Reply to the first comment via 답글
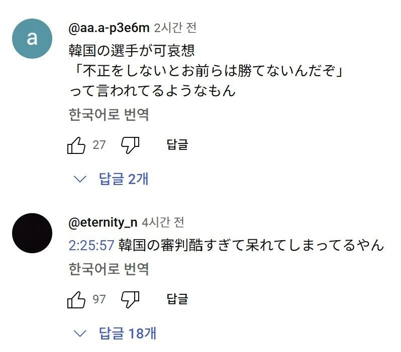Viewport: 401px width, 352px height. pos(177,144)
